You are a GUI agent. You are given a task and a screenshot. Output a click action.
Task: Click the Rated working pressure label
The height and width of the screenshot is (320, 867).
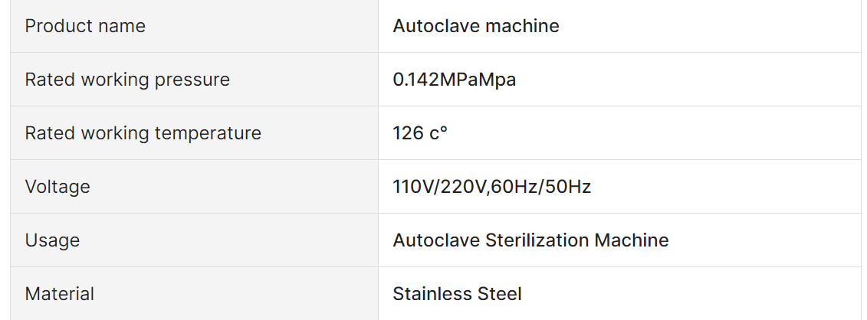(127, 80)
